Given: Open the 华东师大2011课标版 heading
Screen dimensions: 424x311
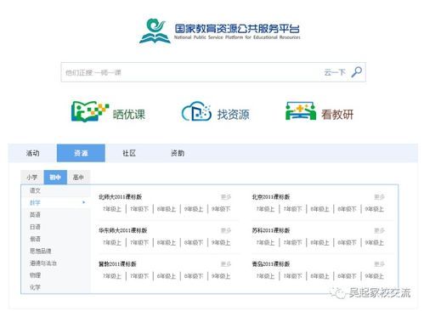Looking at the screenshot, I should pyautogui.click(x=123, y=230).
